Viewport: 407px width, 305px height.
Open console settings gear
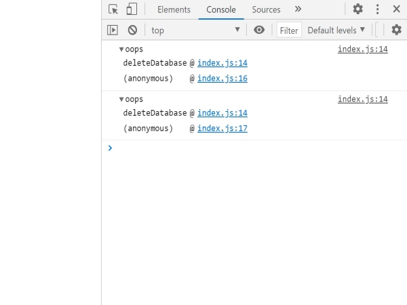(x=396, y=30)
